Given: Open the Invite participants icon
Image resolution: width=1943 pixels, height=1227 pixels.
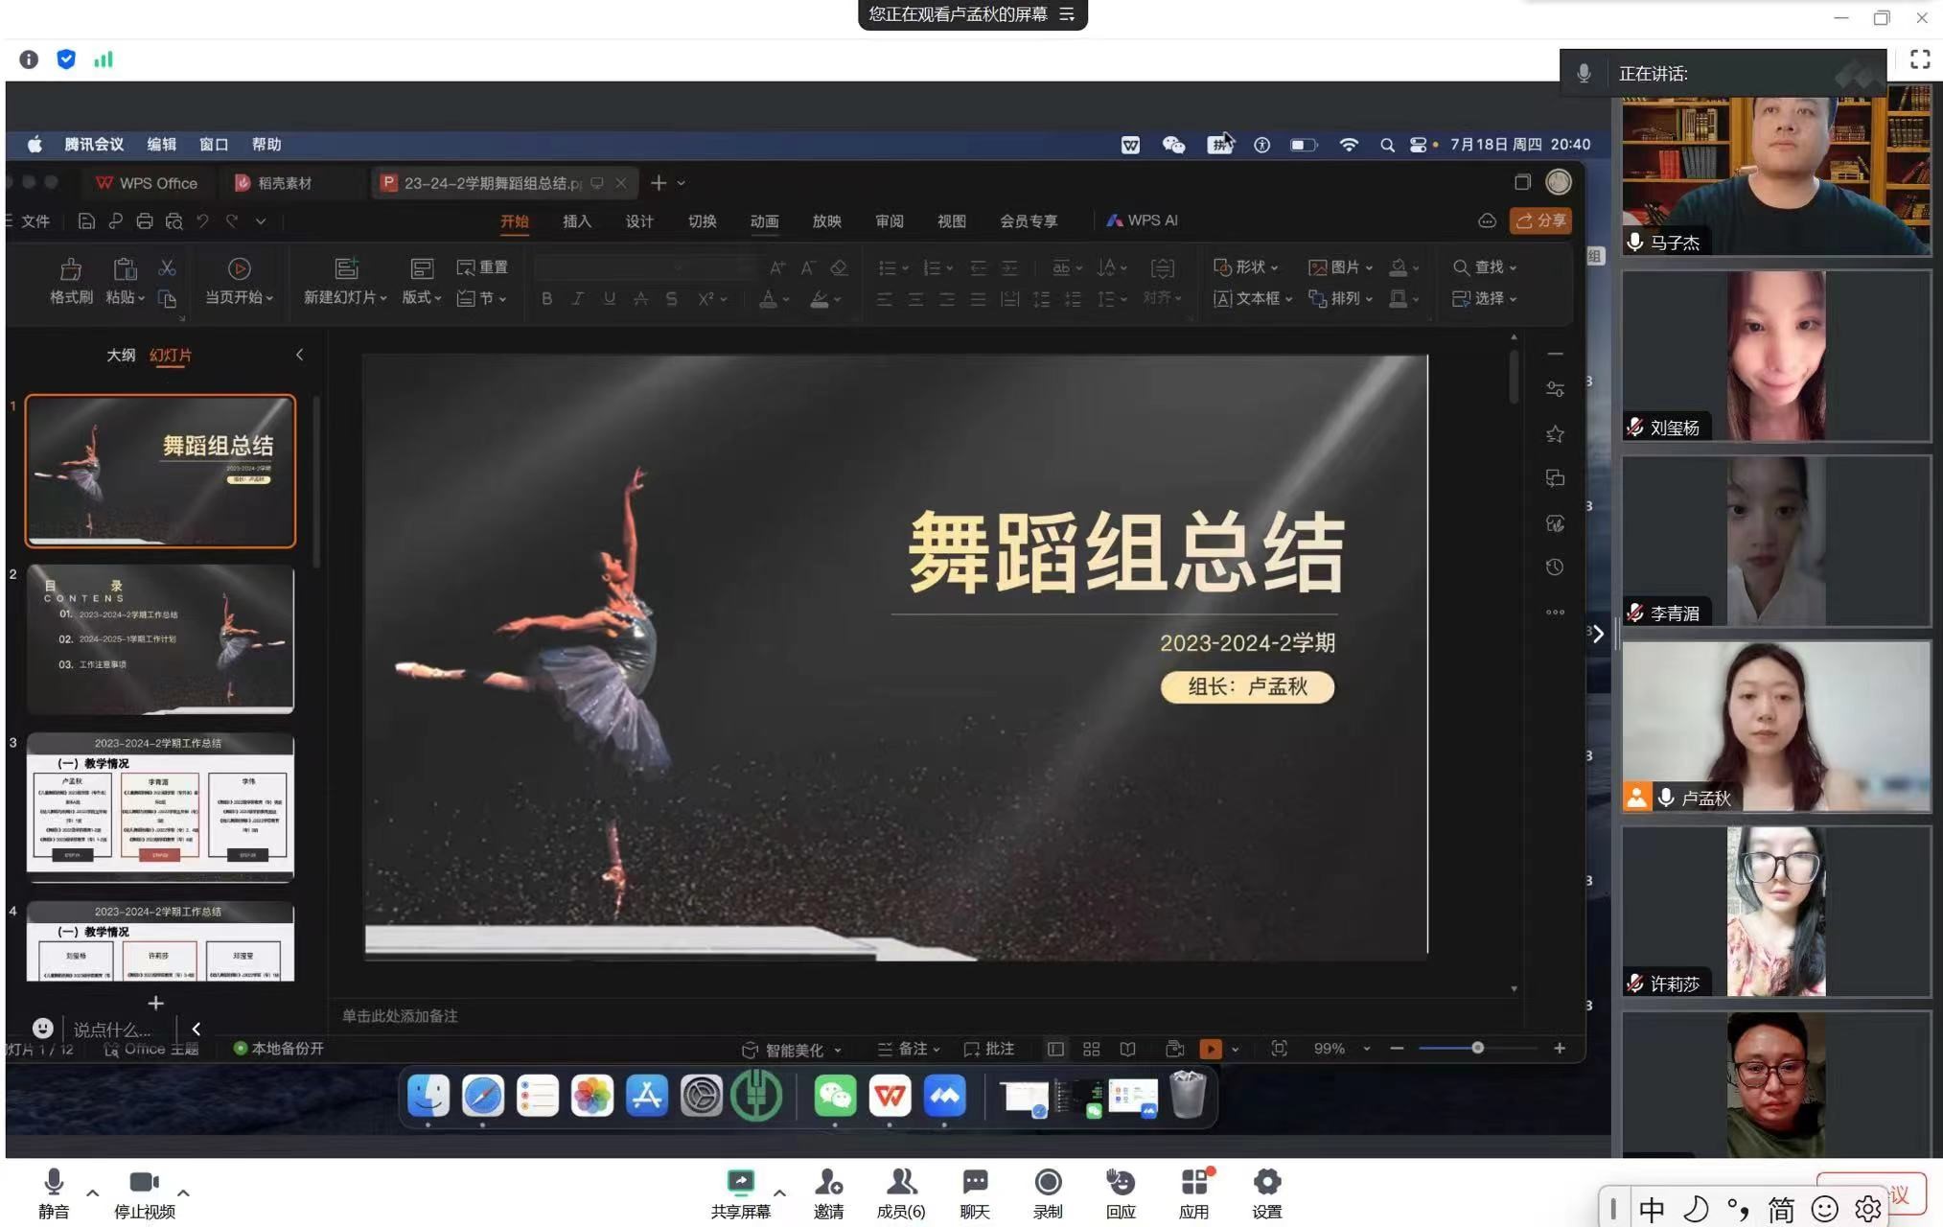Looking at the screenshot, I should pos(828,1182).
